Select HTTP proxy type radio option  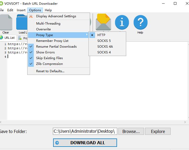pos(108,35)
